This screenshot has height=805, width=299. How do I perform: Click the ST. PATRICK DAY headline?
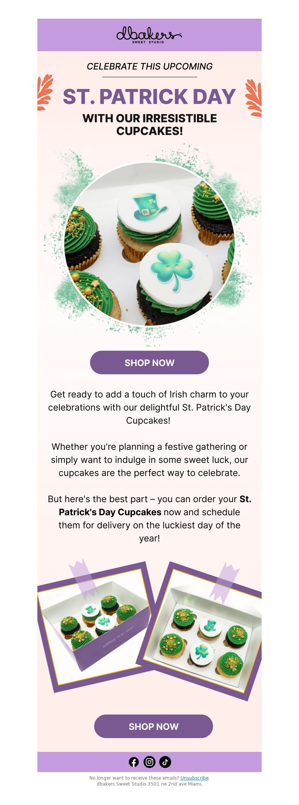[x=149, y=97]
